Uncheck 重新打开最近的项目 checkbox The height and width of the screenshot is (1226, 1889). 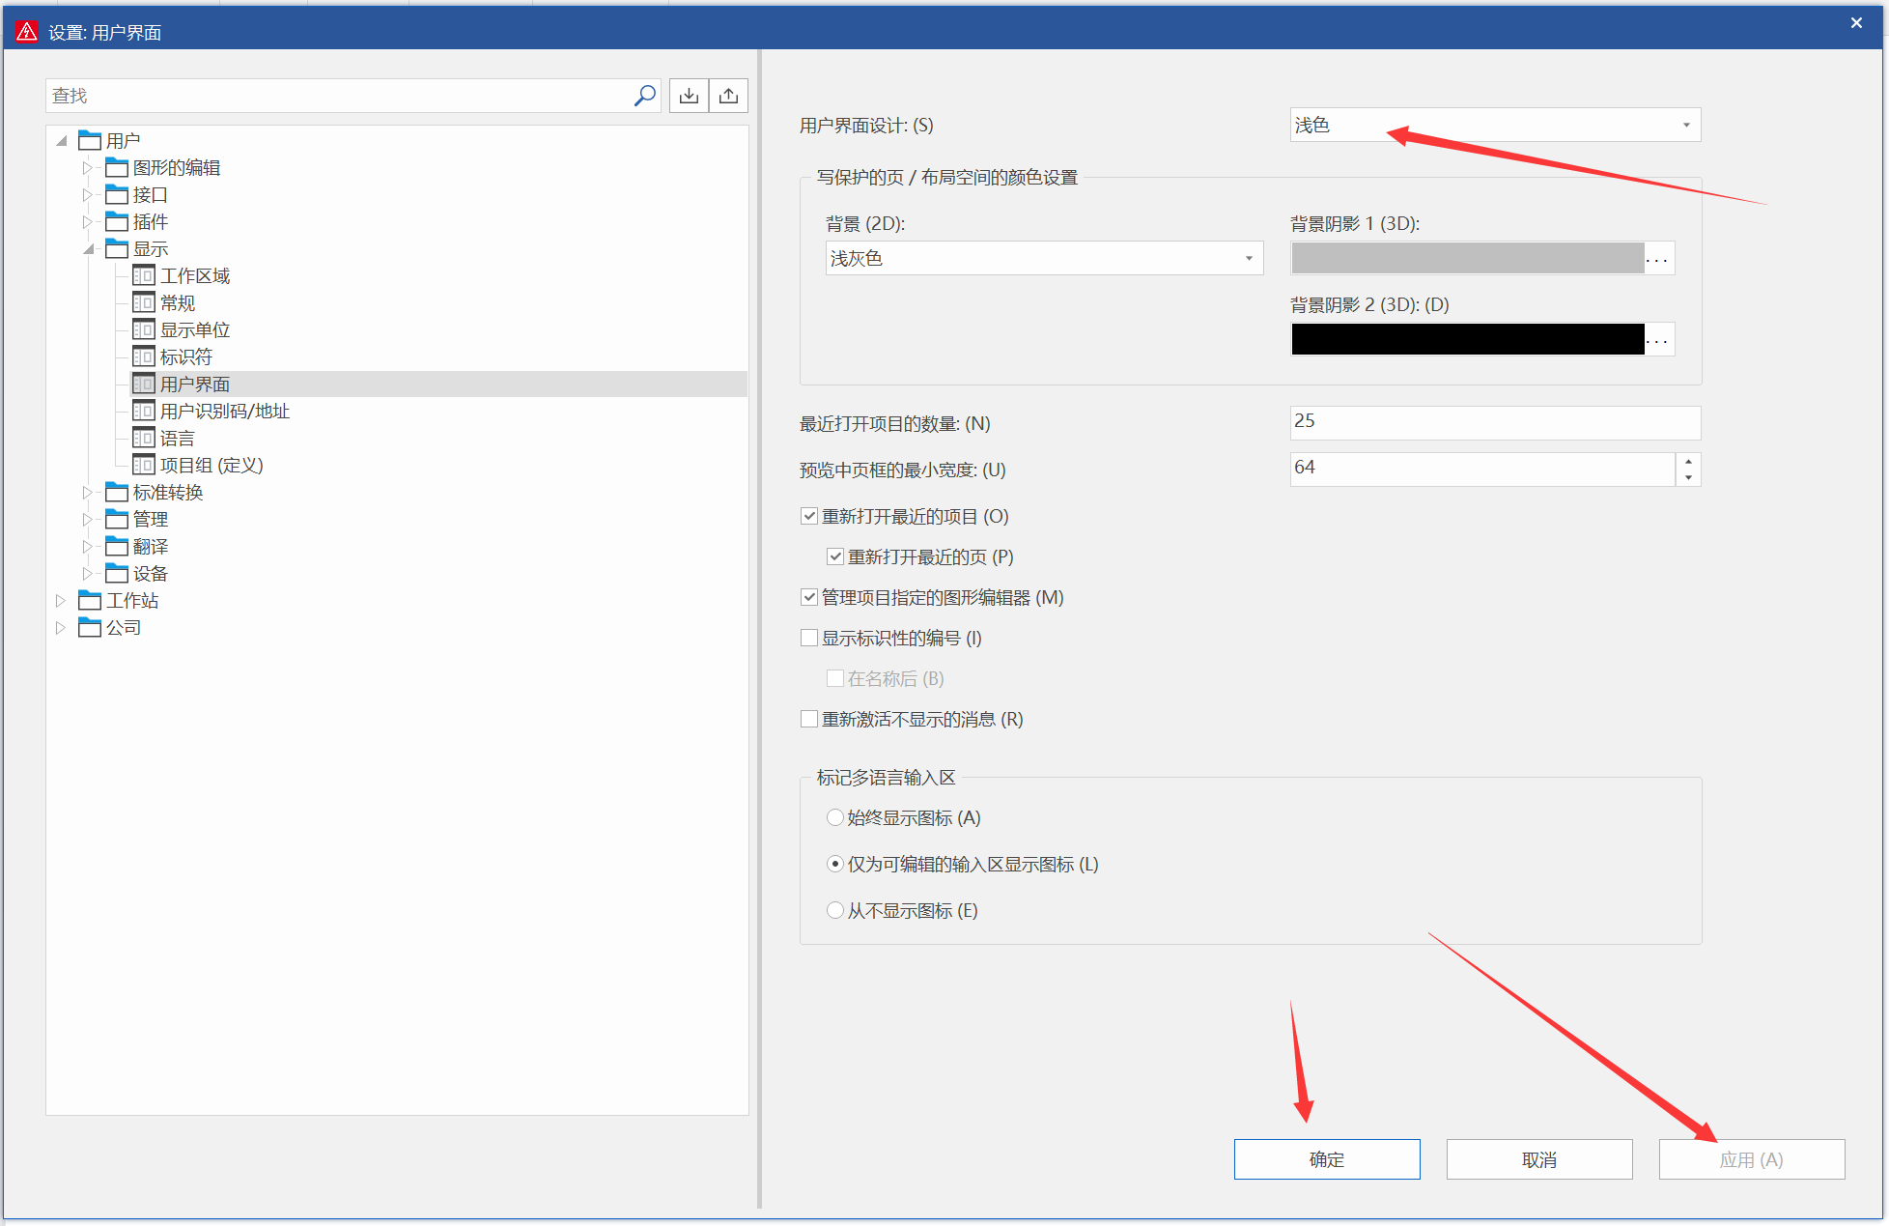click(x=809, y=517)
